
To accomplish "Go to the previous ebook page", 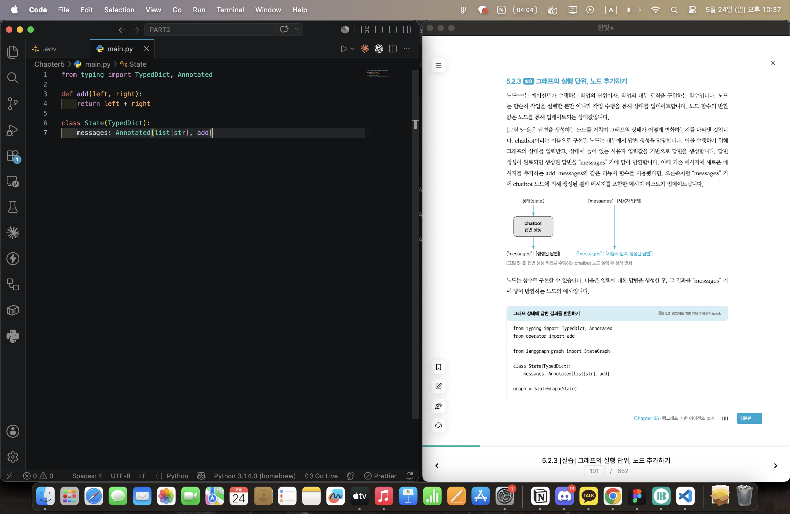I will pos(437,466).
